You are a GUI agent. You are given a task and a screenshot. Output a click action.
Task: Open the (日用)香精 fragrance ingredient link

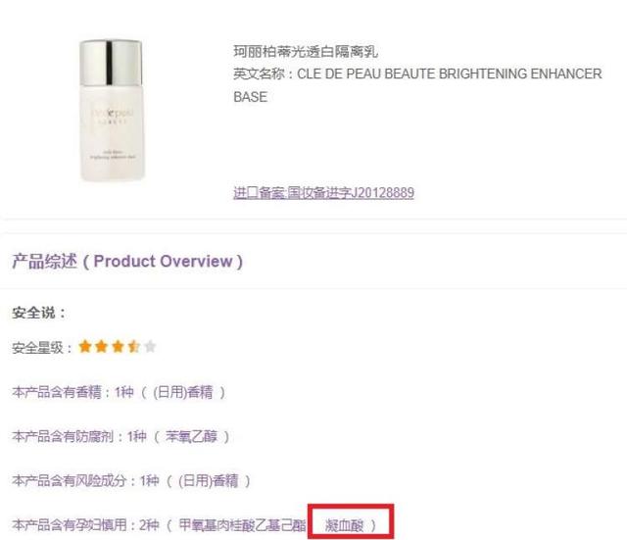[183, 392]
